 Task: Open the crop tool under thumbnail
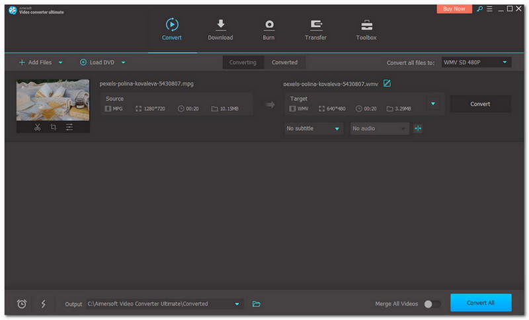click(x=53, y=127)
